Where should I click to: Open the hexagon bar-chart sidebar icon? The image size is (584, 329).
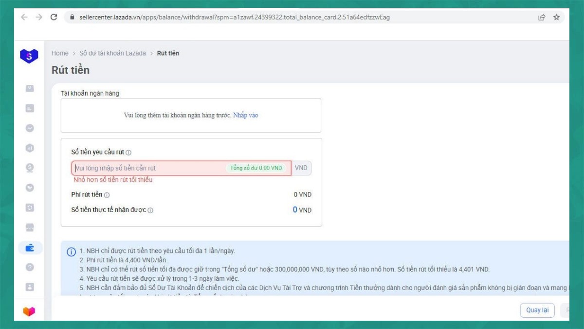pos(30,148)
